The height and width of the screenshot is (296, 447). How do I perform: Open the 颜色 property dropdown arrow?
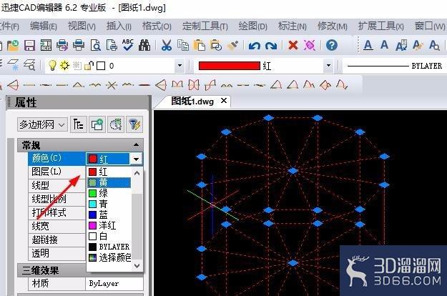[136, 159]
